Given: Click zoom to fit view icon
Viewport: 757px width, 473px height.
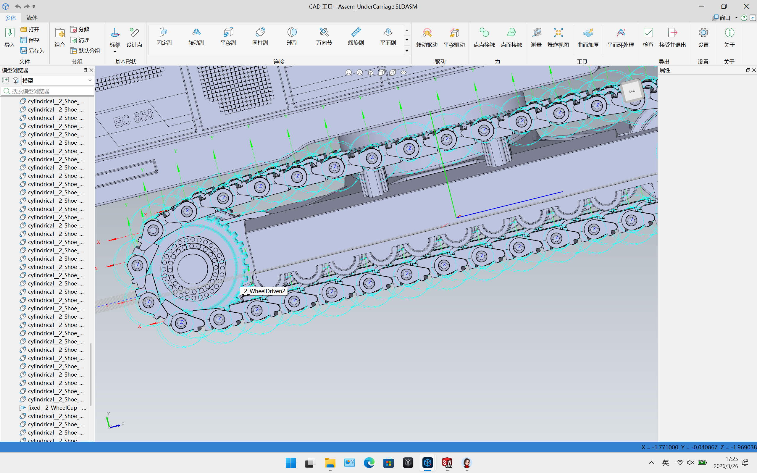Looking at the screenshot, I should tap(348, 72).
